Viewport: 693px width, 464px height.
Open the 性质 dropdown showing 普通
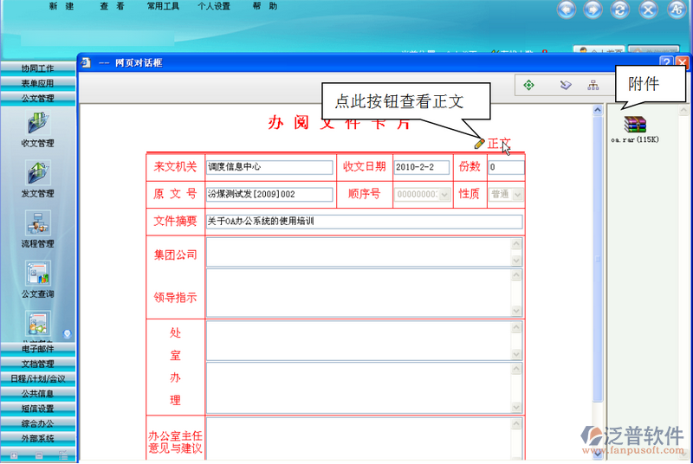518,195
